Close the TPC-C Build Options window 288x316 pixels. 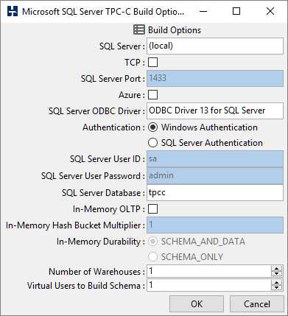(270, 11)
